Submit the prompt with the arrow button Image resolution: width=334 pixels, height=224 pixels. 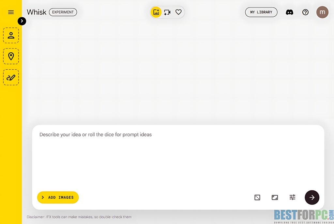[312, 197]
